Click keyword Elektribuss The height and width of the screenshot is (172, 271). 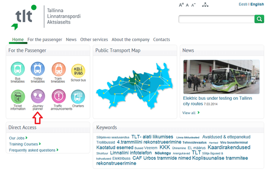(121, 158)
